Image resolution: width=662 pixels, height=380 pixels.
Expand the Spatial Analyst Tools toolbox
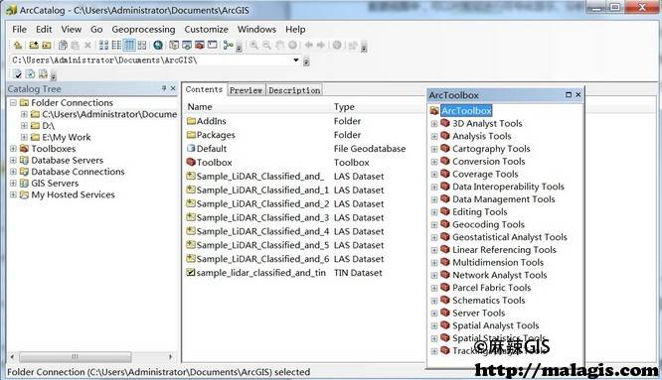point(434,325)
